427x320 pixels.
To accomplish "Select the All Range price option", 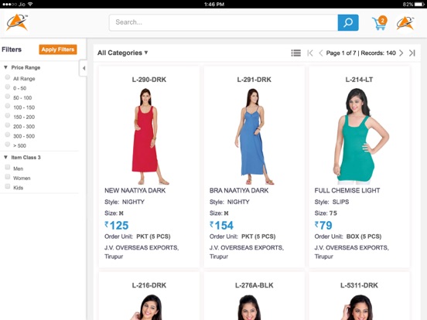I will click(x=8, y=77).
